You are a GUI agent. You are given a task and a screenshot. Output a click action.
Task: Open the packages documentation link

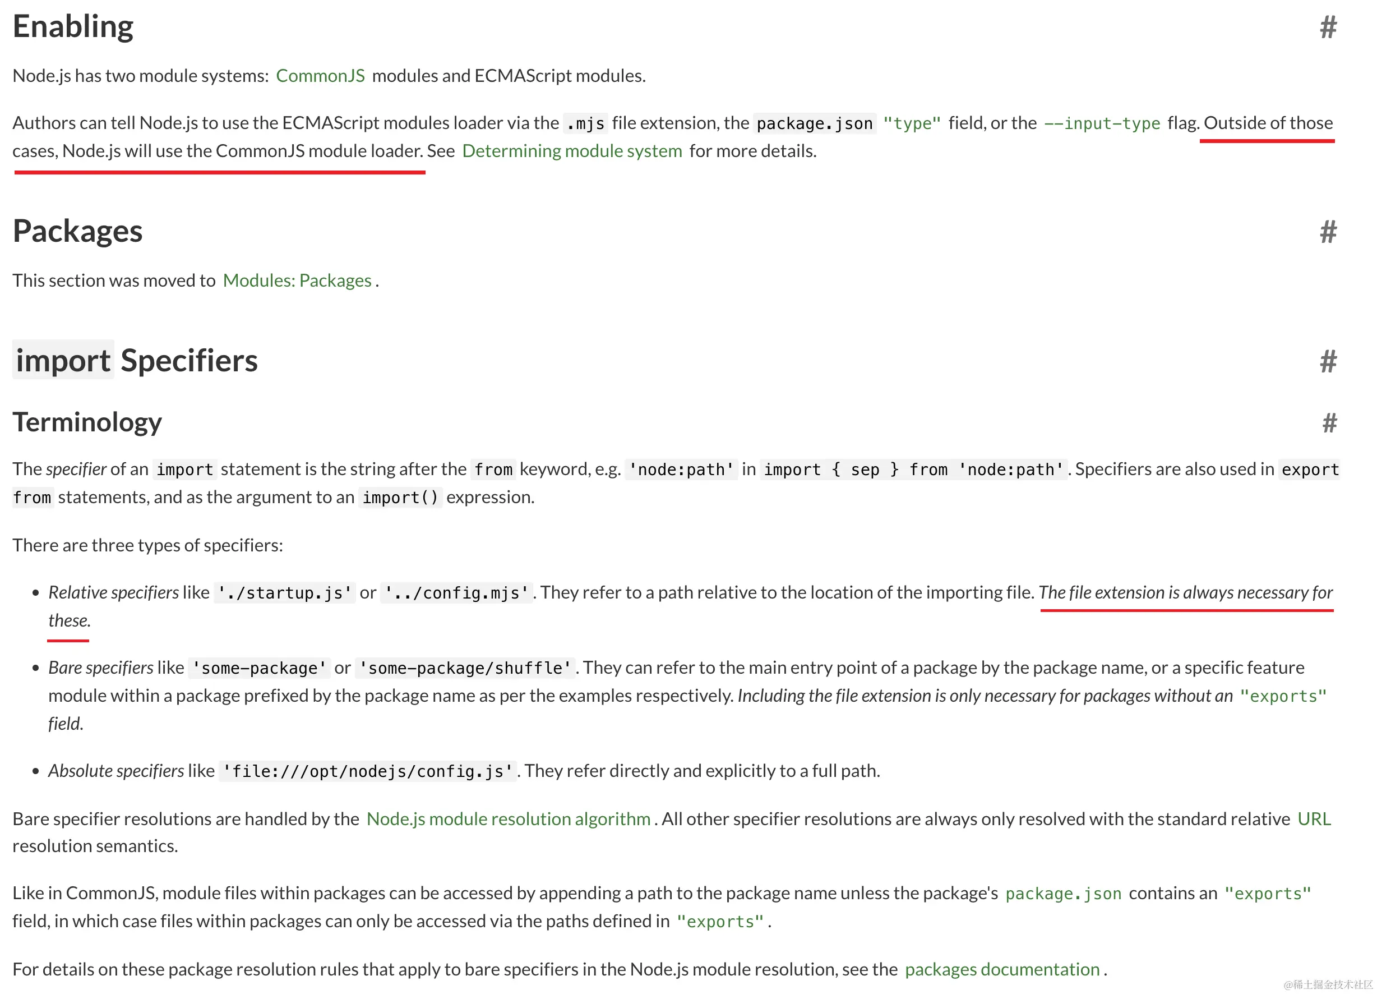[1002, 969]
